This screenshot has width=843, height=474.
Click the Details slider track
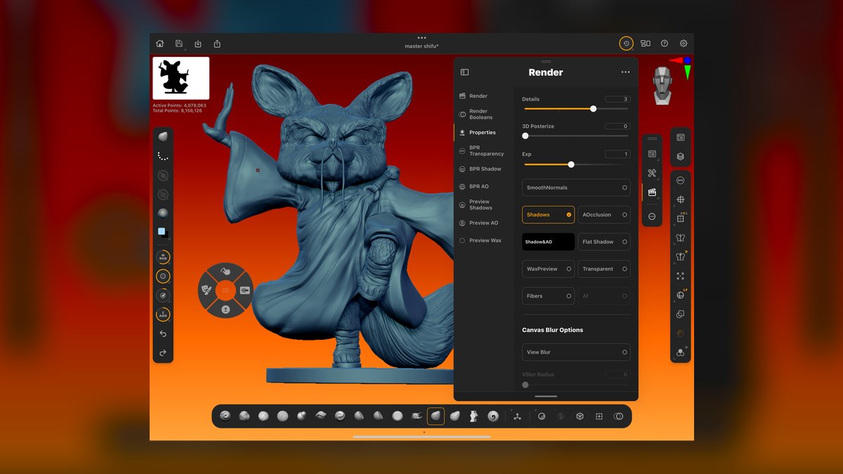pyautogui.click(x=576, y=109)
